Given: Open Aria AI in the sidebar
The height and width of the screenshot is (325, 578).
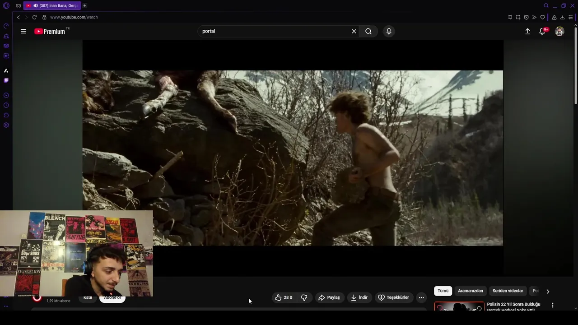Looking at the screenshot, I should [6, 70].
